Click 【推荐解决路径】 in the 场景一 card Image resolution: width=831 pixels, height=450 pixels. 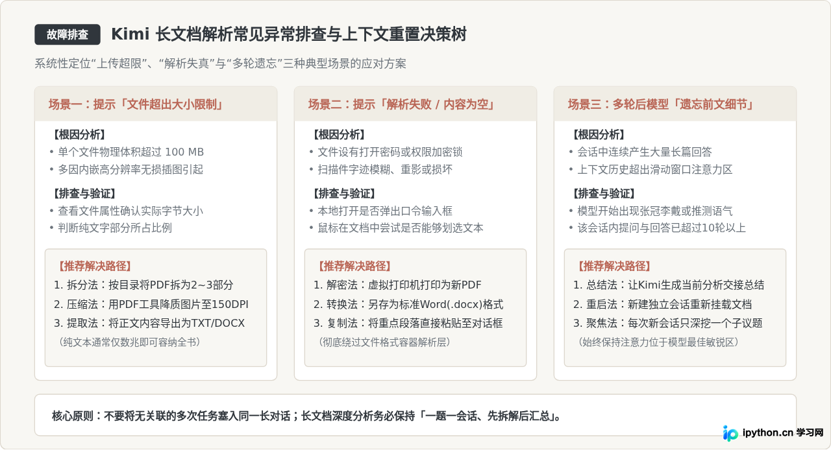click(93, 266)
